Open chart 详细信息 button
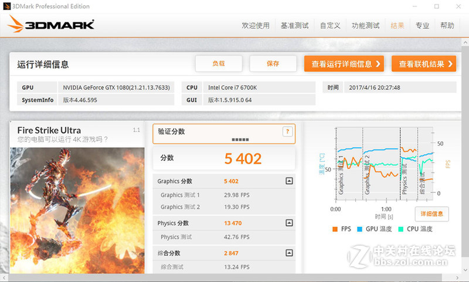 point(431,214)
